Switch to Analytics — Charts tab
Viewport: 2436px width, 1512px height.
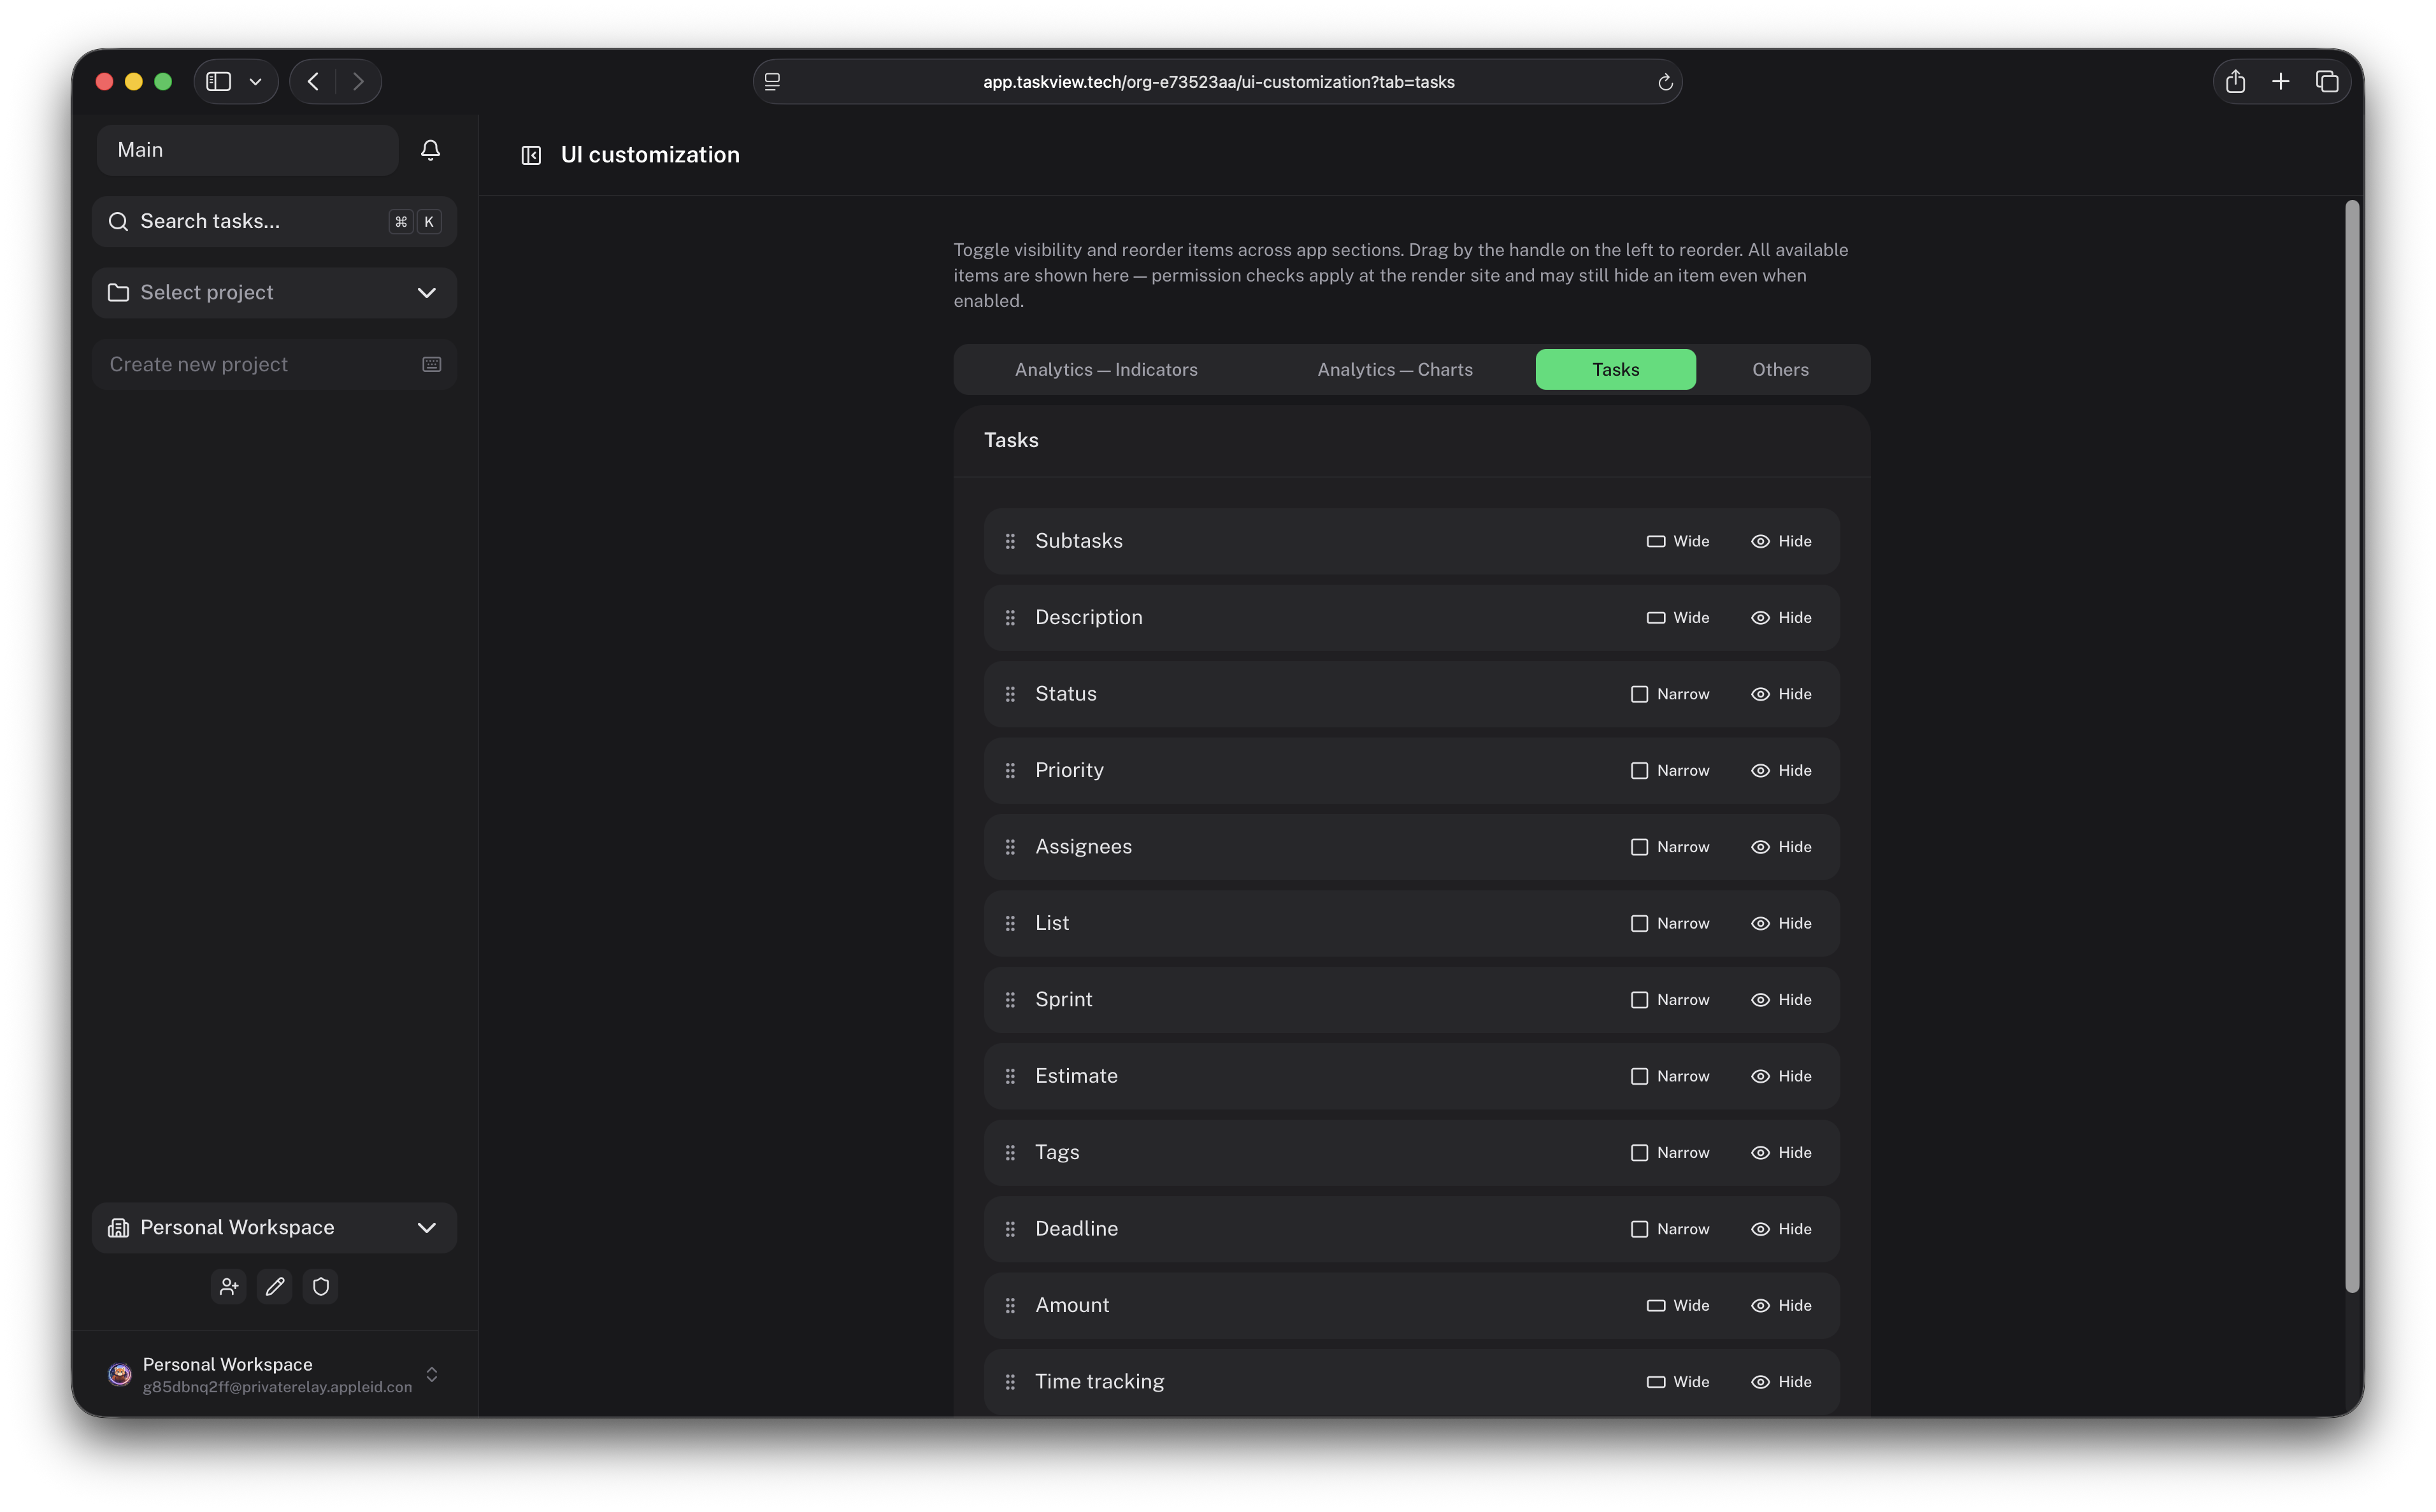point(1395,370)
